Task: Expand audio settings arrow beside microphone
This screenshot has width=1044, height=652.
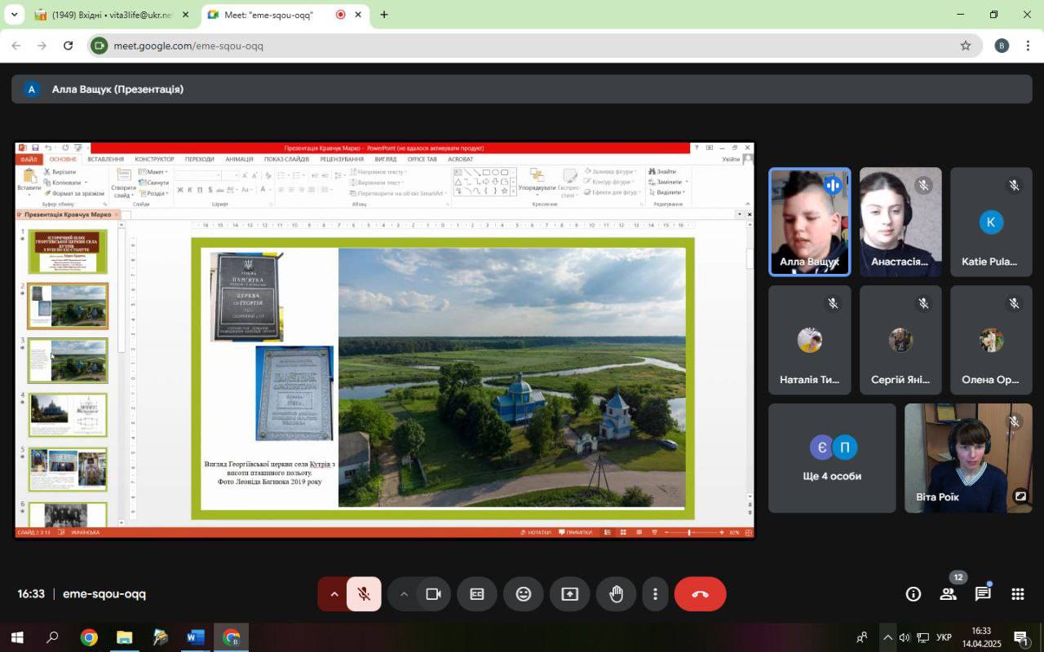Action: click(x=334, y=594)
